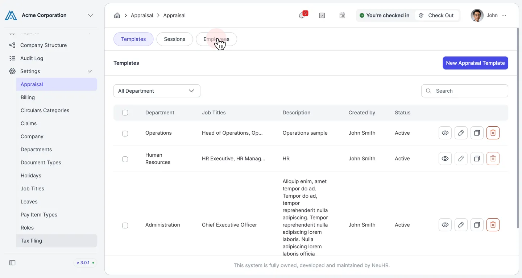This screenshot has height=278, width=522.
Task: Open Job Titles settings
Action: point(57,189)
